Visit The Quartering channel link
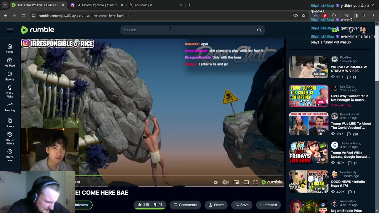Viewport: 379px width, 213px height. (351, 143)
